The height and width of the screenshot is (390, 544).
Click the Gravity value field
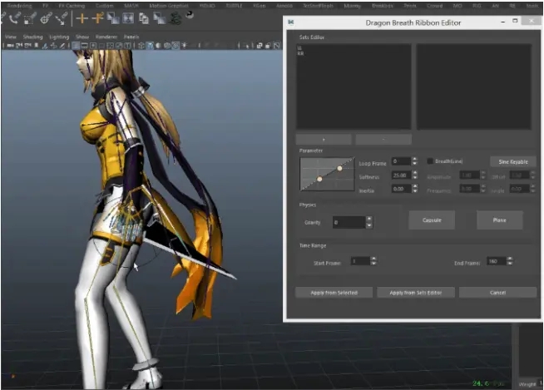[349, 222]
